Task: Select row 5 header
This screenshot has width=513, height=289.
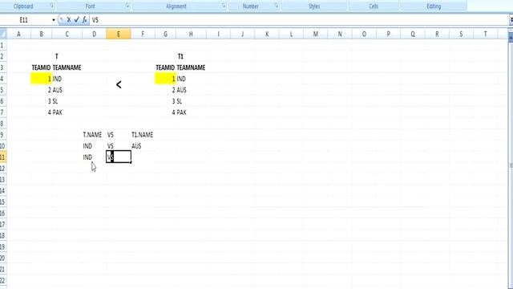Action: pos(3,90)
